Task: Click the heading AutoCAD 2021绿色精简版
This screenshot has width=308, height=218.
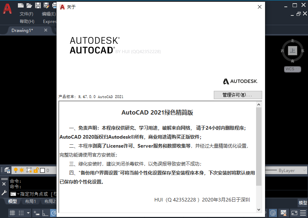Action: tap(157, 112)
